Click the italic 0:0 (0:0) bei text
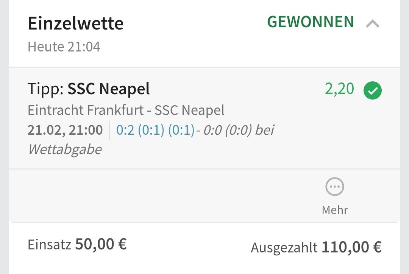The height and width of the screenshot is (274, 409). (239, 130)
